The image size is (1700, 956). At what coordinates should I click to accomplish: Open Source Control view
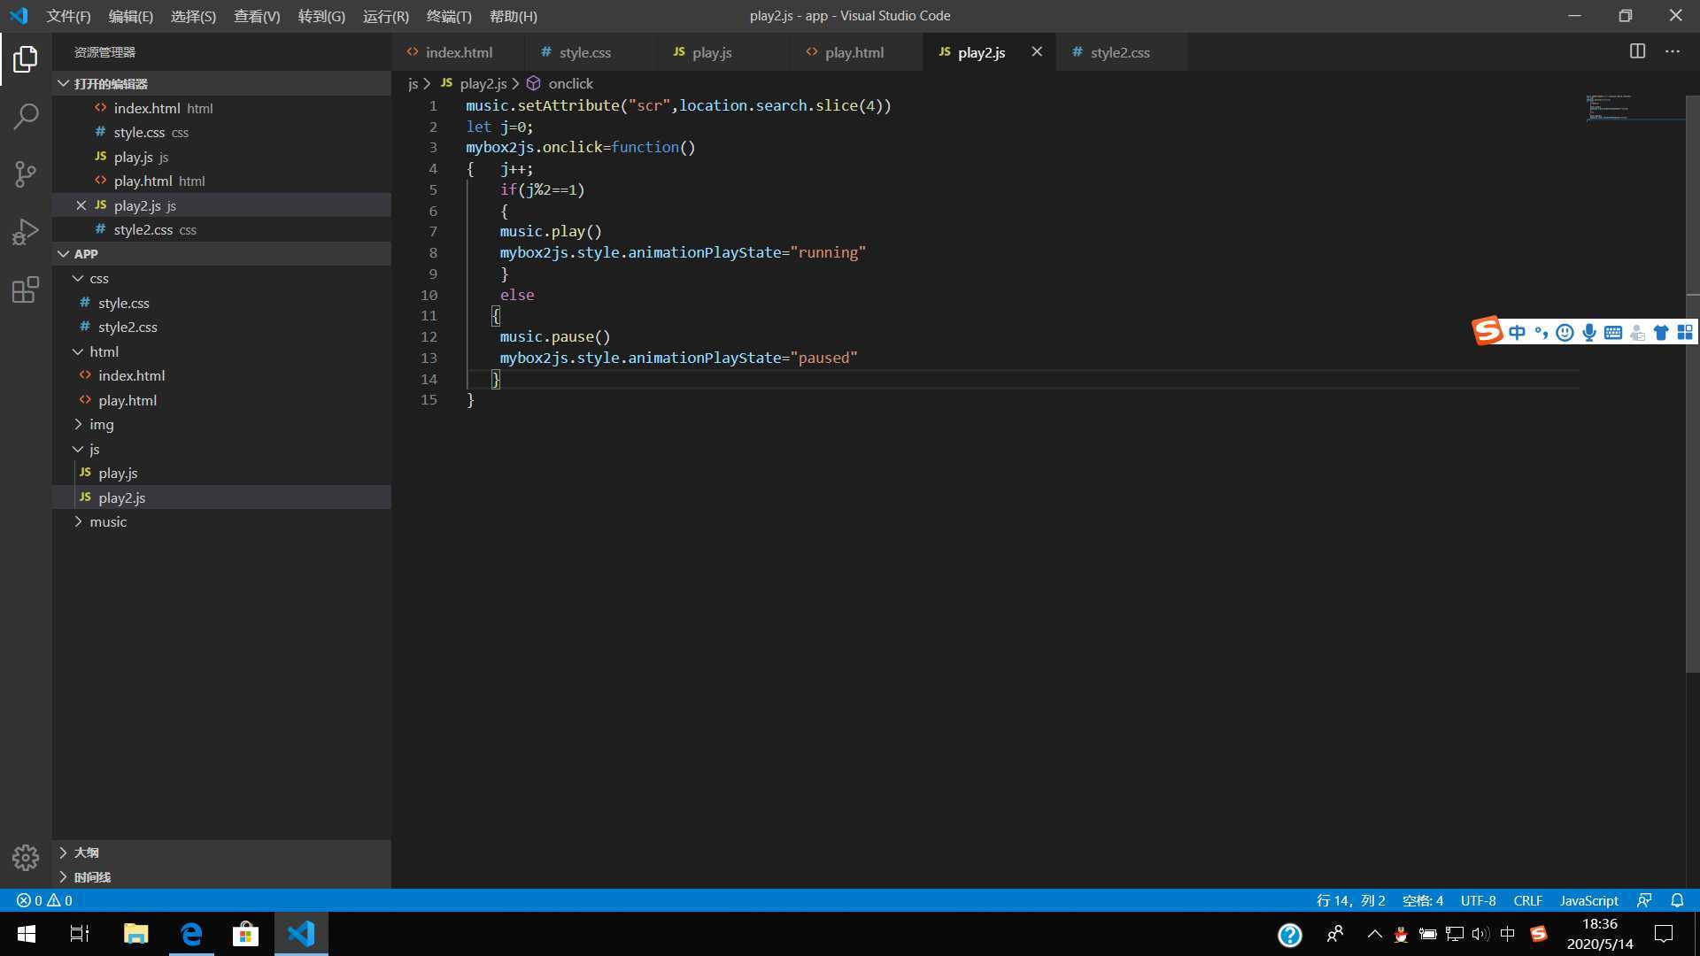coord(26,173)
